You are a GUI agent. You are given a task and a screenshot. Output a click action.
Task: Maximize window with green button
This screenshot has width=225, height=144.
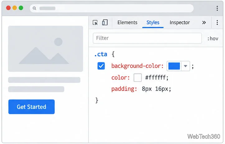(21, 8)
